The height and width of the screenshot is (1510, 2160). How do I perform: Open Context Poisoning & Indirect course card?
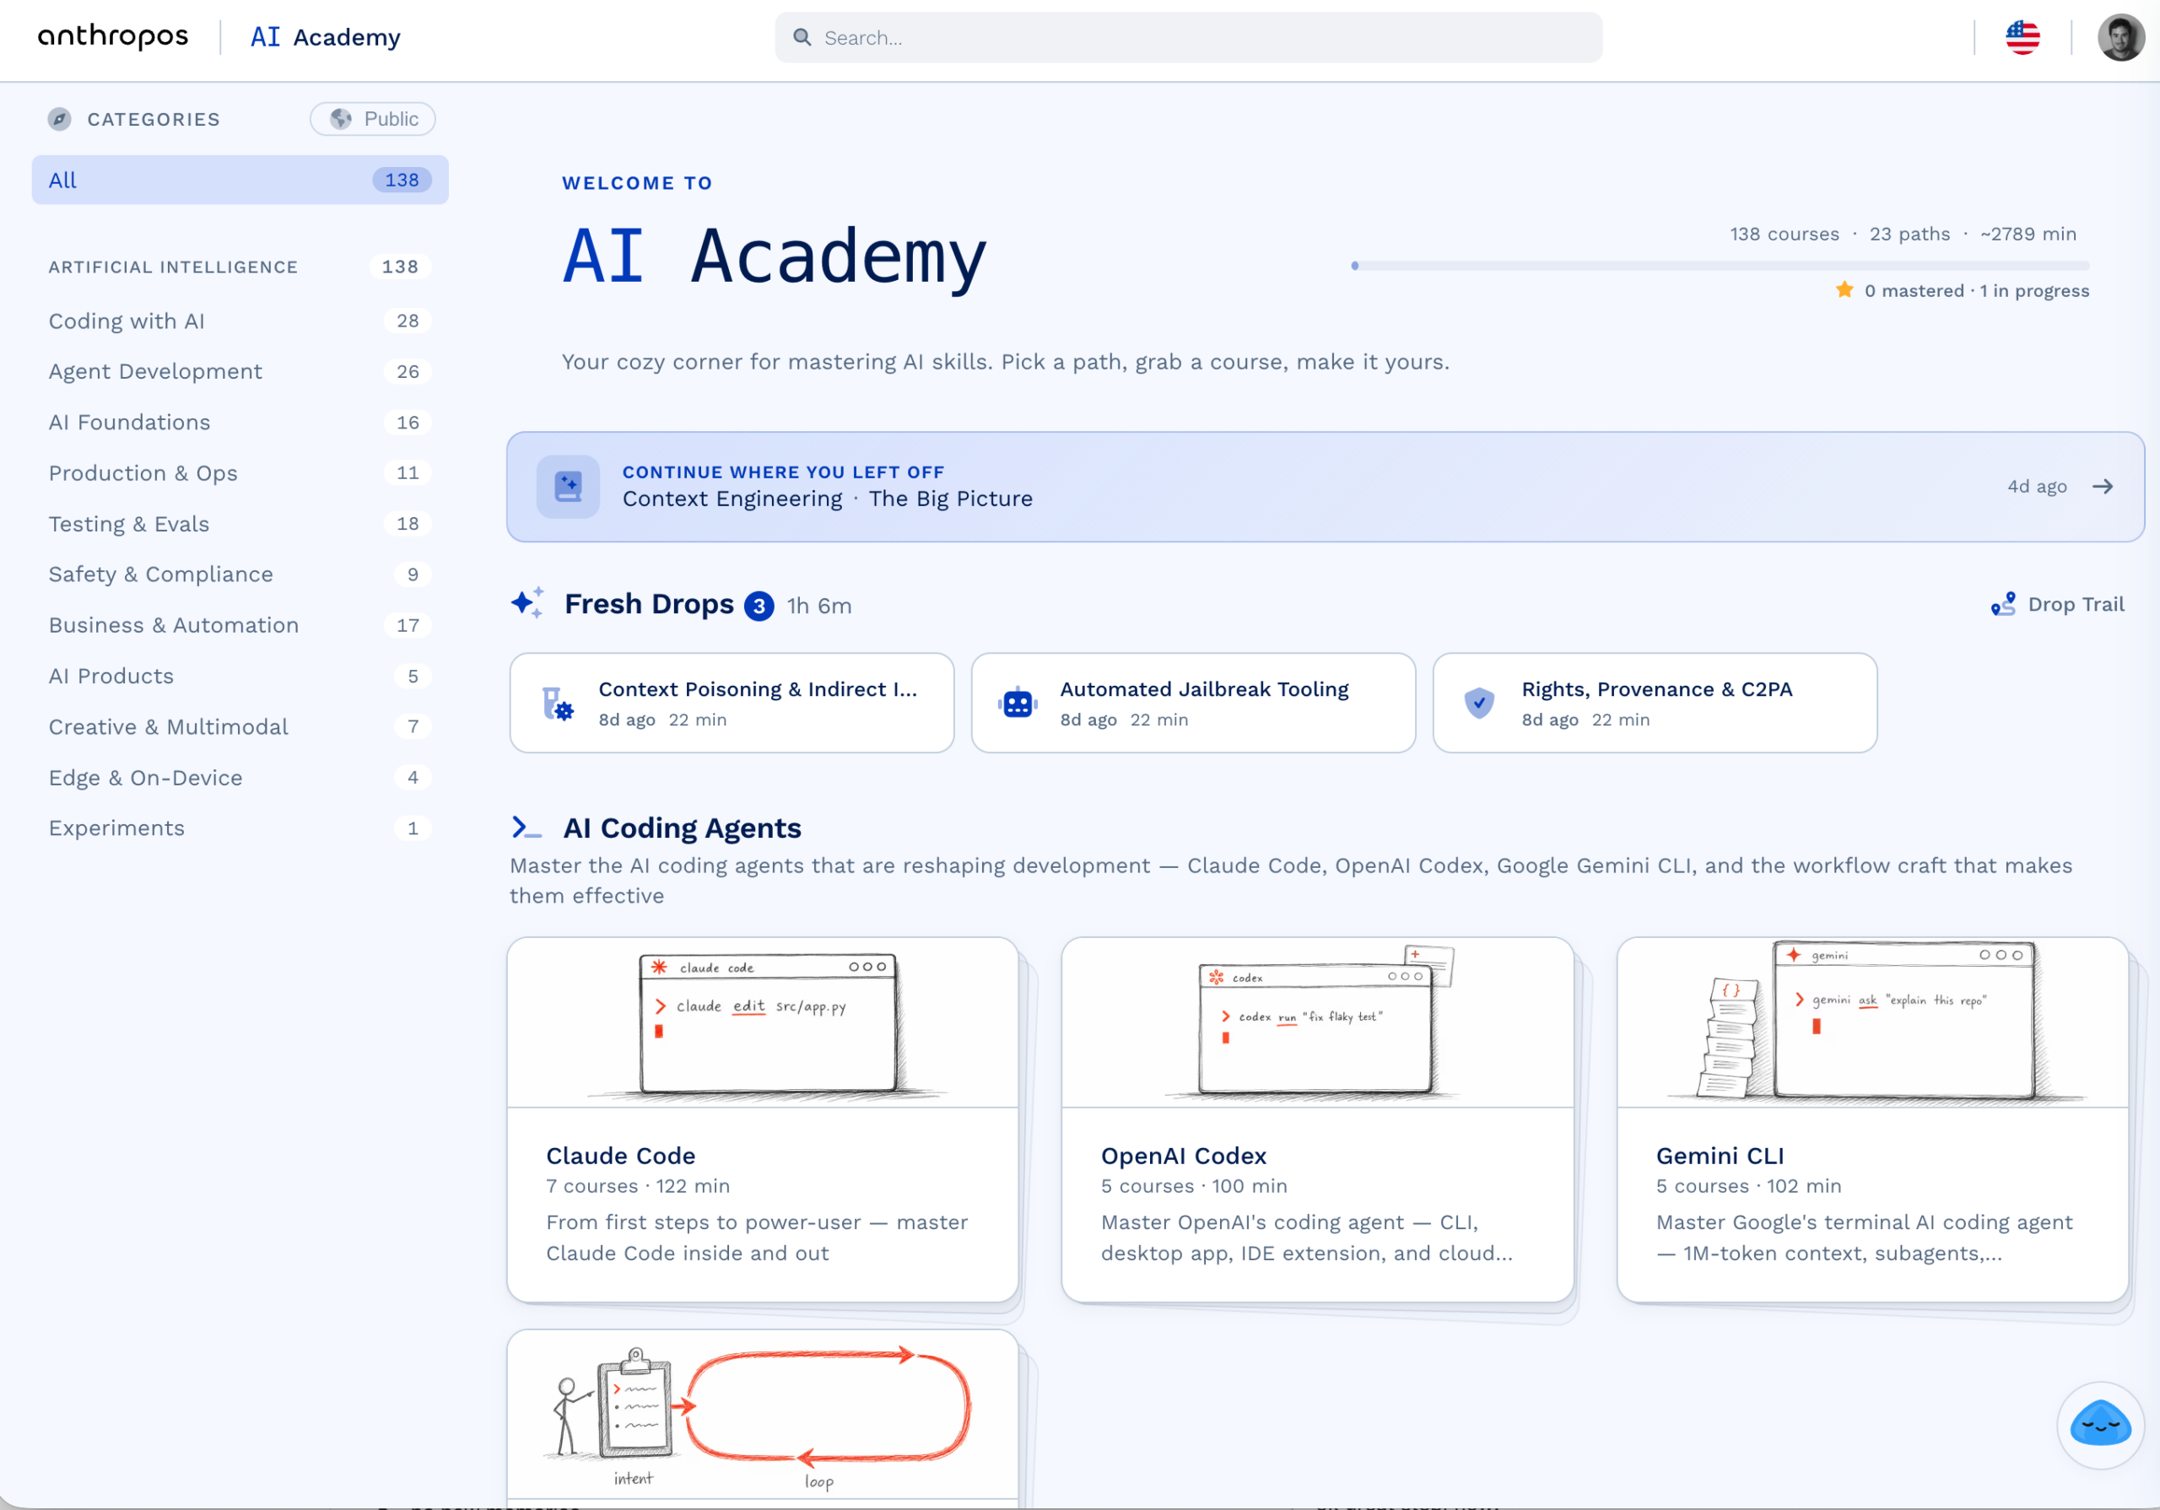731,703
